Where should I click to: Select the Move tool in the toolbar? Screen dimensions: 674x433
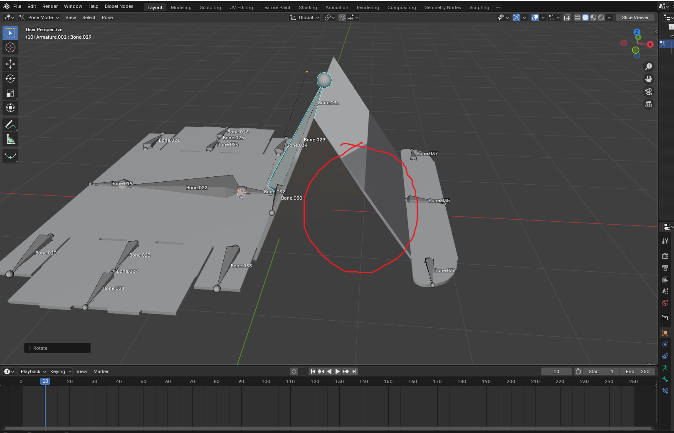click(10, 64)
